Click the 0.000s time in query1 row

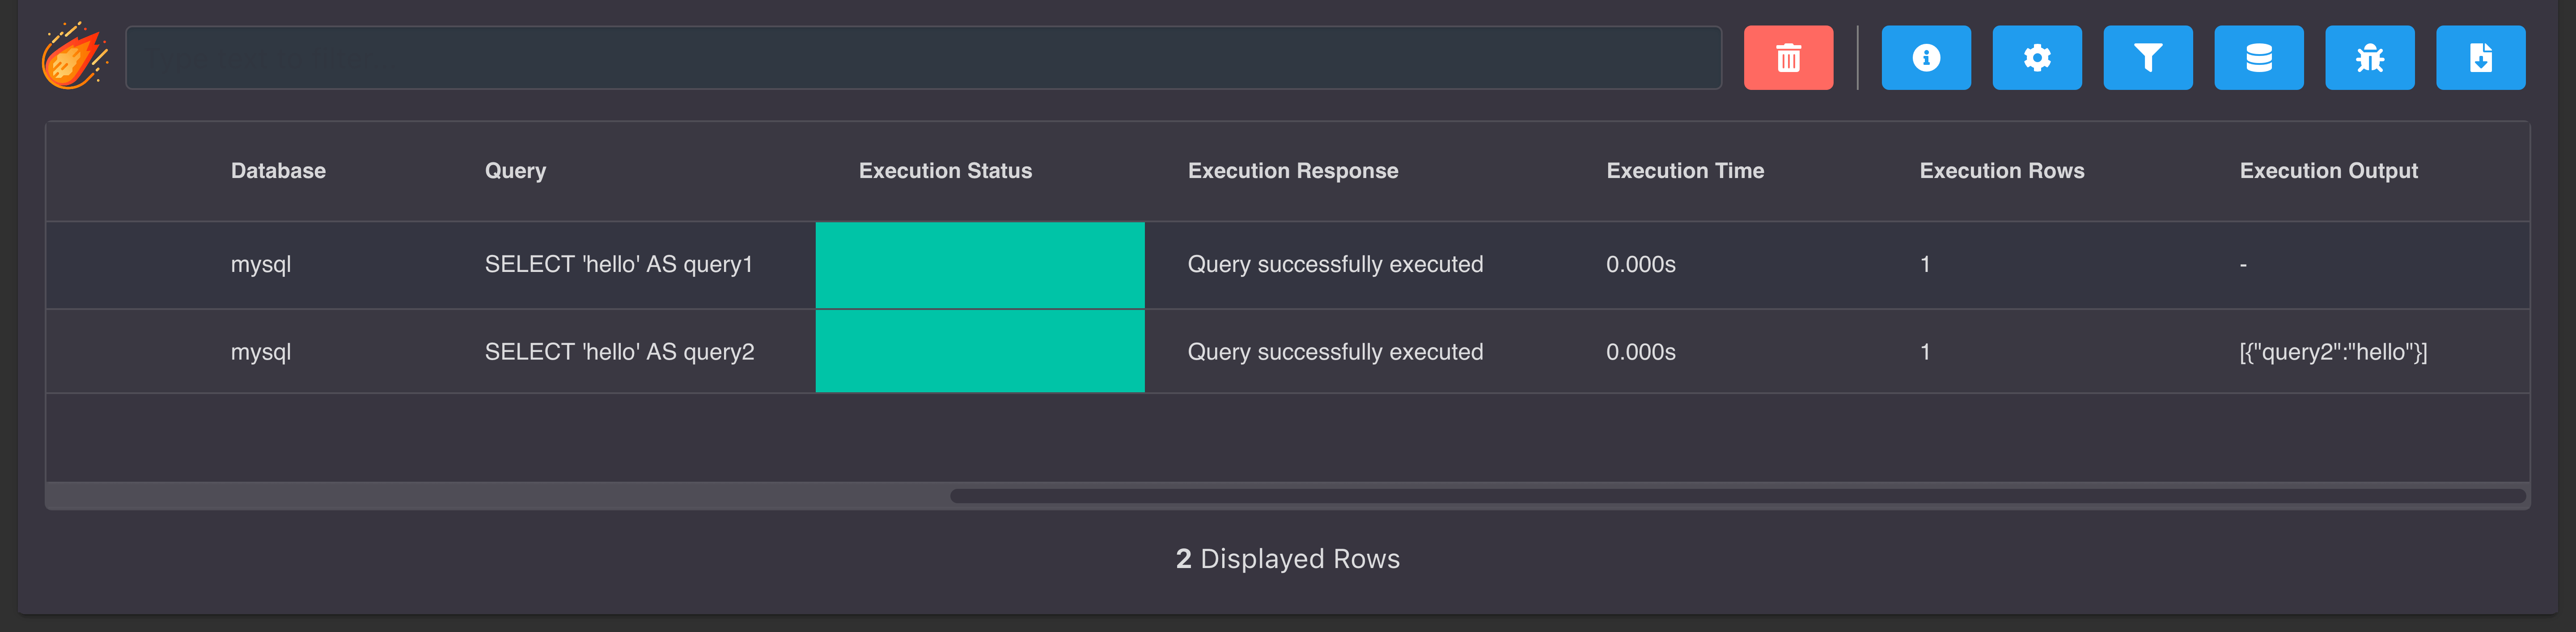(1641, 265)
